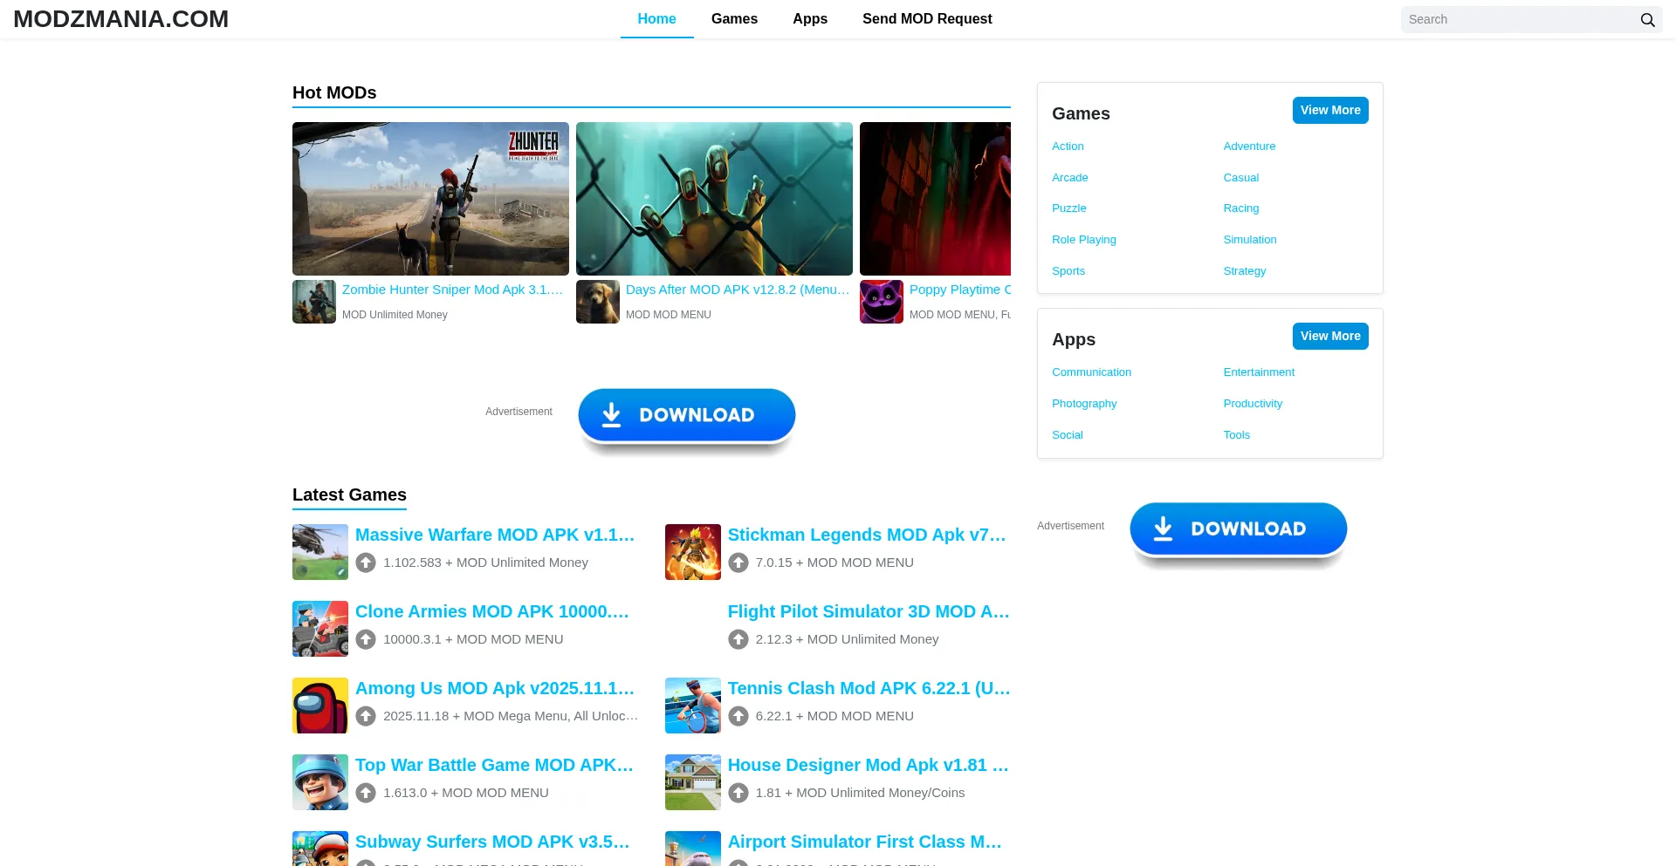1676x866 pixels.
Task: Click the Stickman Legends game icon
Action: coord(692,552)
